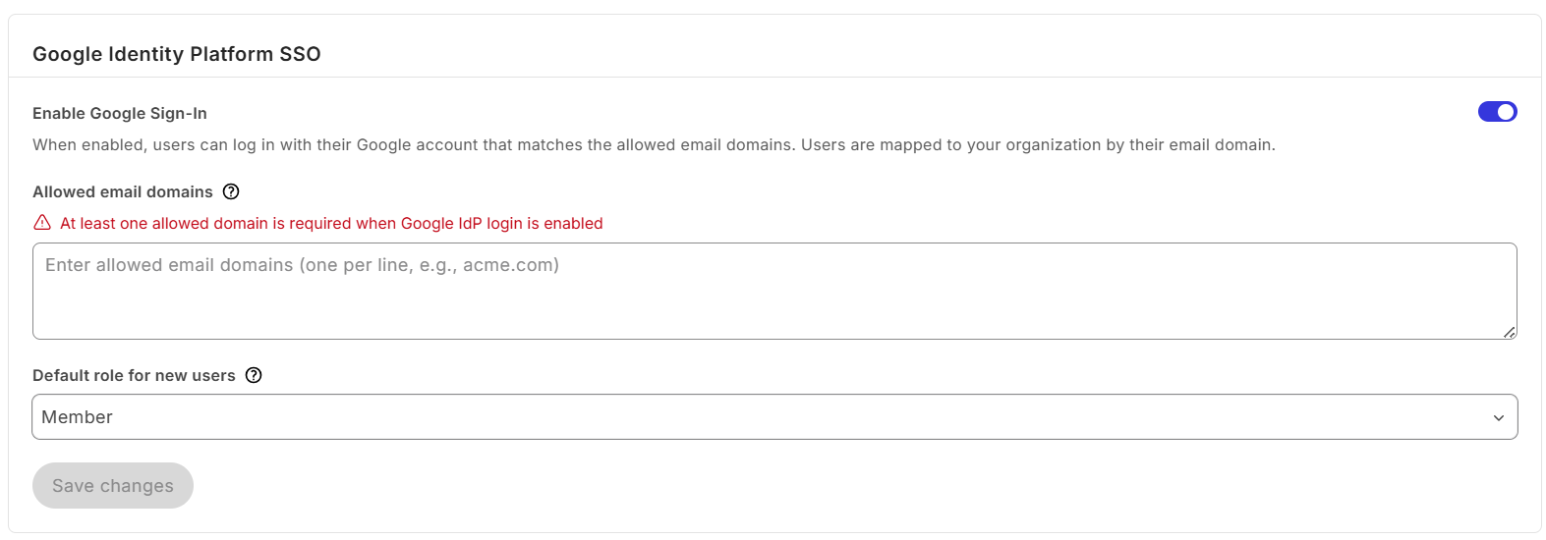The image size is (1546, 540).
Task: Click the Google Identity Platform SSO heading
Action: [x=177, y=54]
